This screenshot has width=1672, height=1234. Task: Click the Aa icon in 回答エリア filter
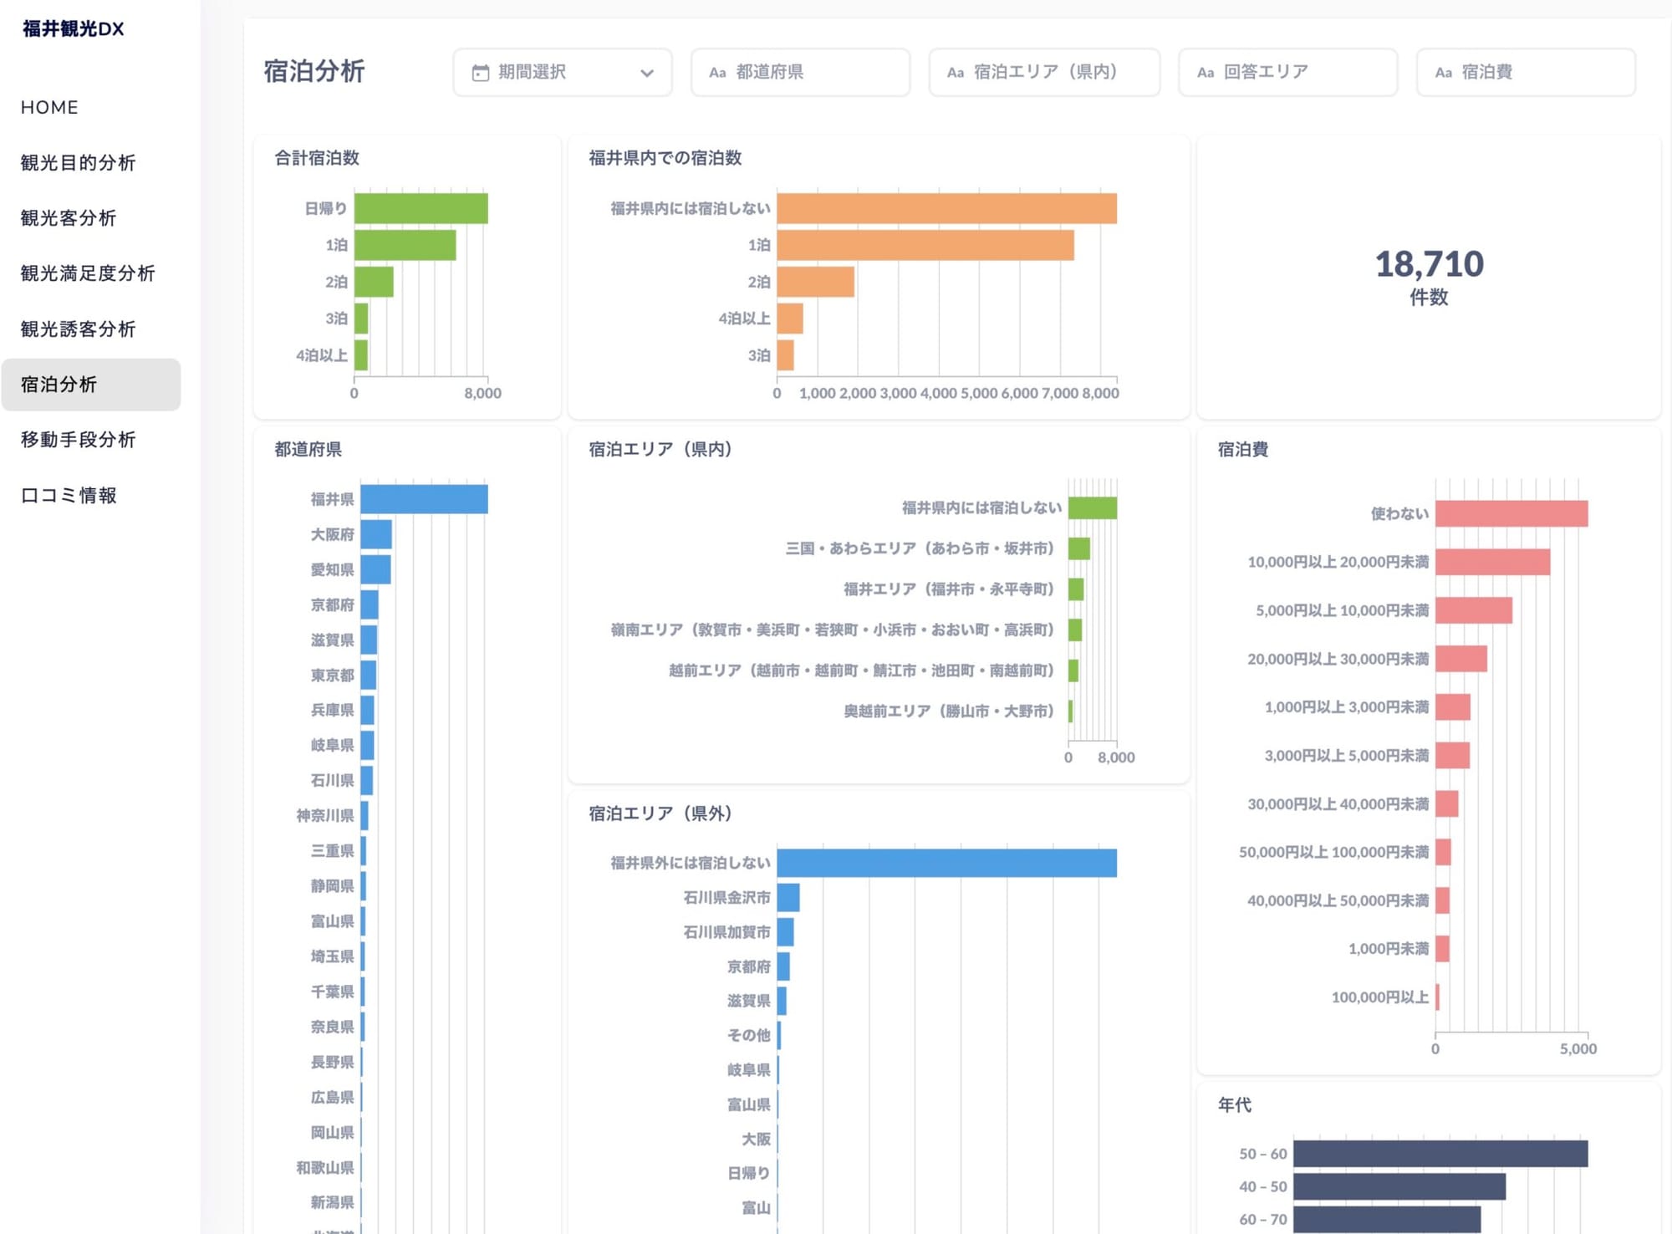[x=1205, y=73]
